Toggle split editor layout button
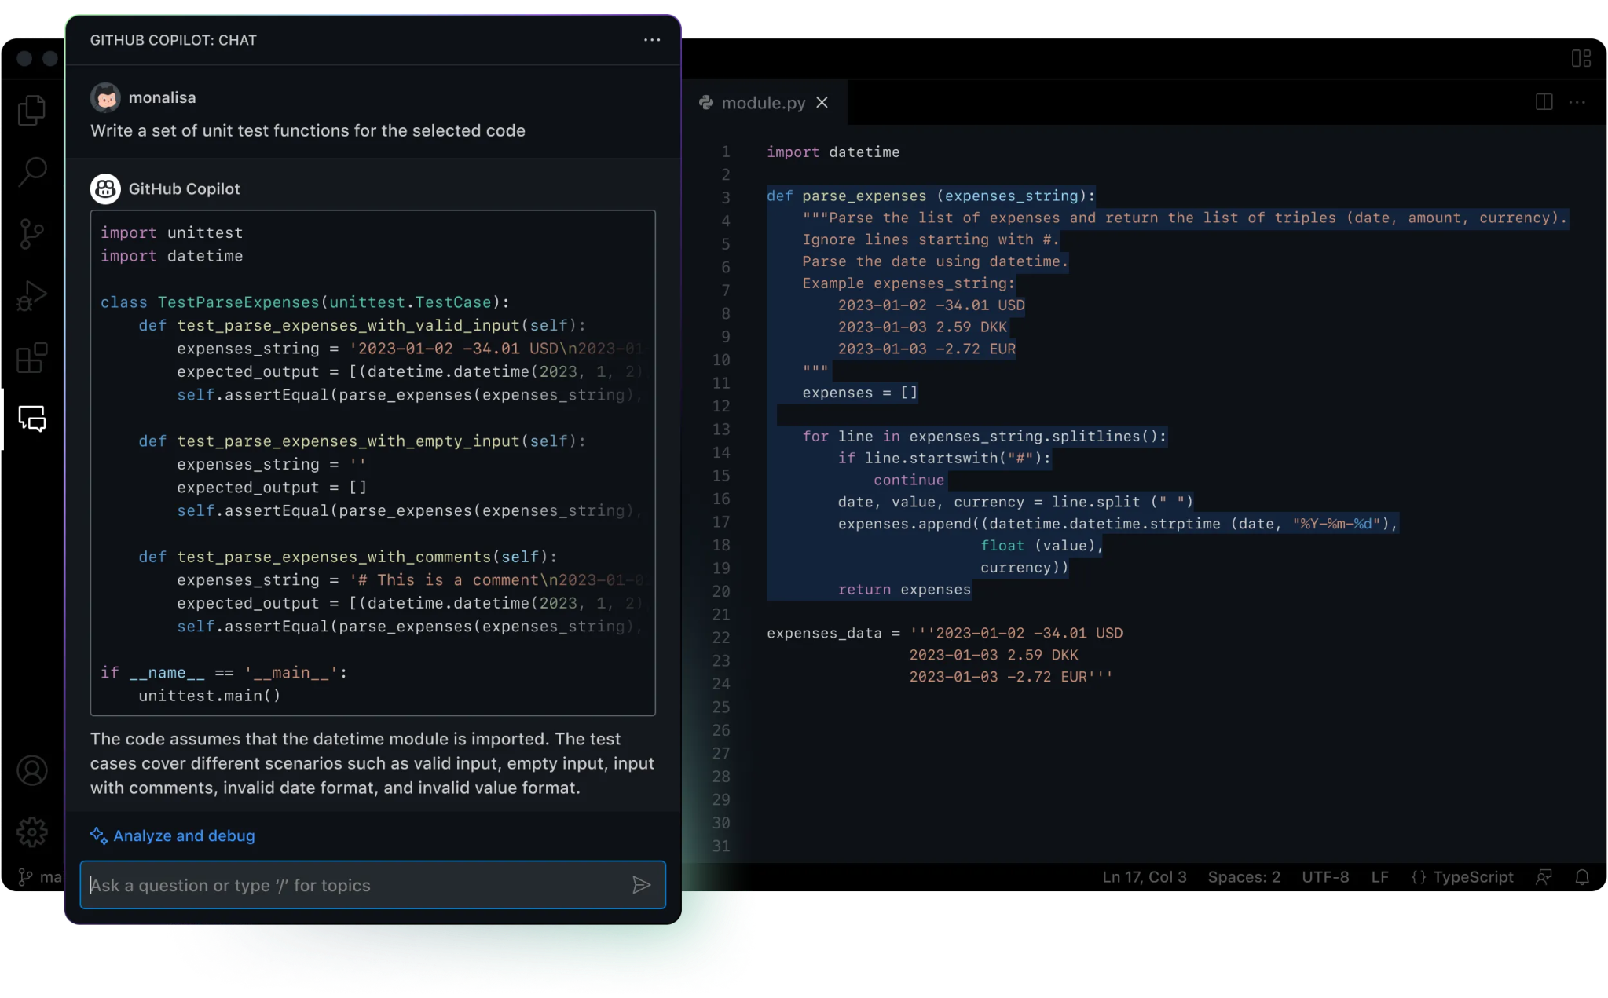This screenshot has height=998, width=1608. (x=1544, y=102)
